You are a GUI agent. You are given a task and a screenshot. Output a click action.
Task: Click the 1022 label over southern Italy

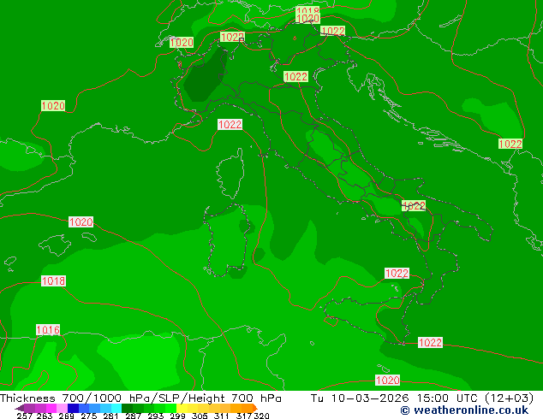coord(414,206)
